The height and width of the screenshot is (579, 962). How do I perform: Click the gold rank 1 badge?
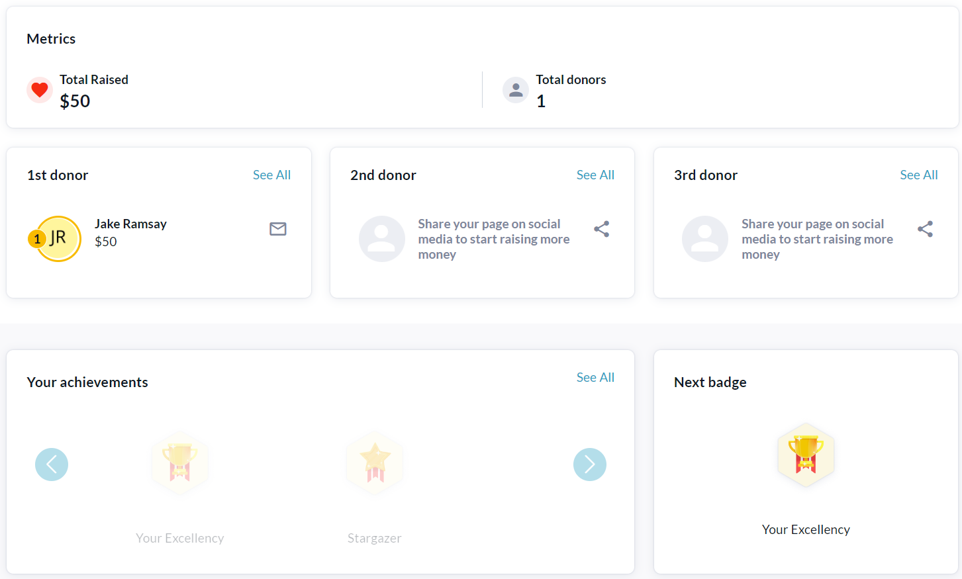click(x=37, y=239)
